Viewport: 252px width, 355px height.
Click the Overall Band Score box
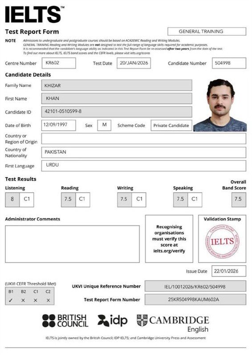pyautogui.click(x=239, y=200)
